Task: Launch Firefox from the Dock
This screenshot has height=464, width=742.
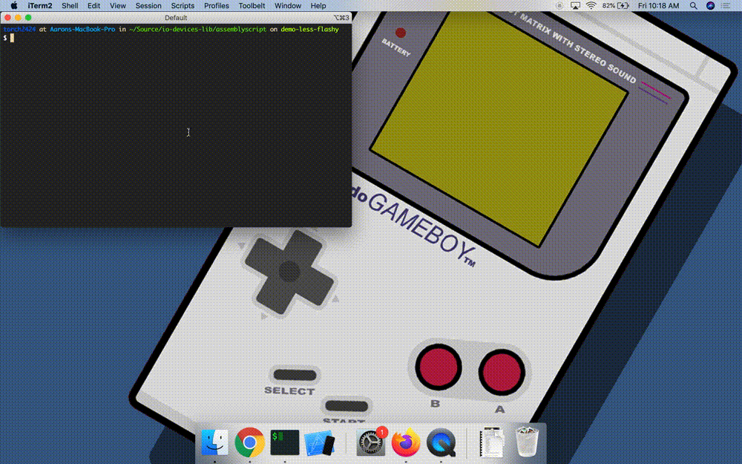Action: click(x=406, y=442)
